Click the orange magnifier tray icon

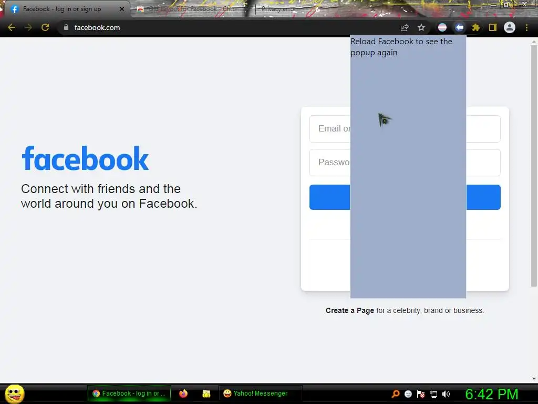pos(395,394)
